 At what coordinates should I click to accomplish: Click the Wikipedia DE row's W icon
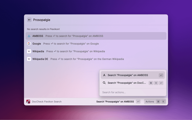point(29,59)
